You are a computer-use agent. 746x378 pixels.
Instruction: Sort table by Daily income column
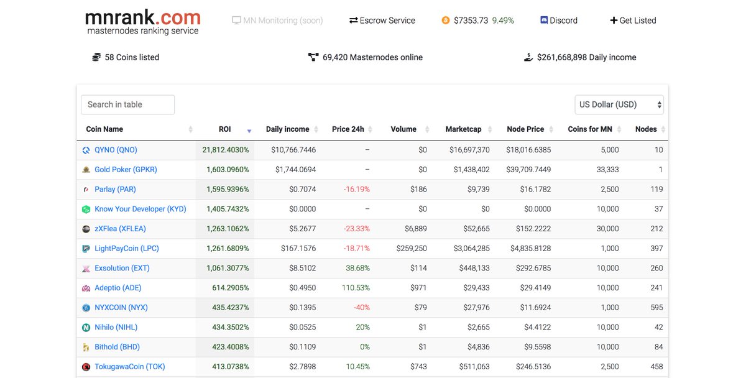[287, 129]
